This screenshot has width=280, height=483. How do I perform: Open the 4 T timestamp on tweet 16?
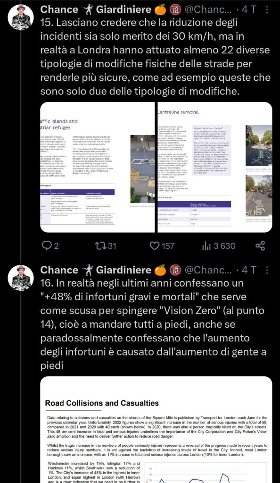click(x=248, y=270)
